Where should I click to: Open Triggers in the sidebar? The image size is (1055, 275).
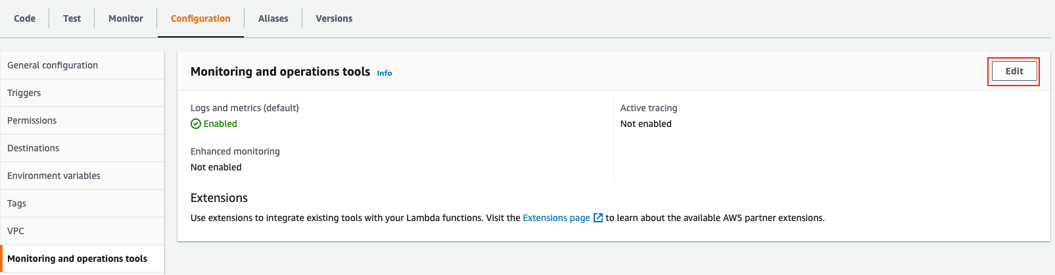click(82, 93)
